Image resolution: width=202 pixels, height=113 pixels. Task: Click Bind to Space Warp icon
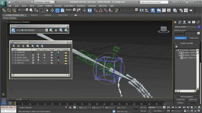pyautogui.click(x=14, y=10)
